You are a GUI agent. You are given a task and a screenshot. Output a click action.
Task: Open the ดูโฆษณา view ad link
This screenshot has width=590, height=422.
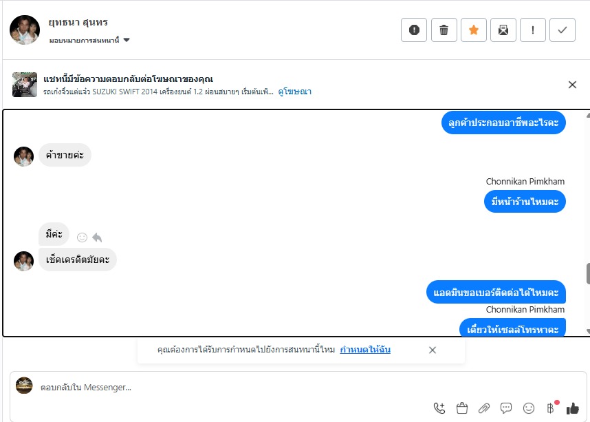(x=294, y=92)
